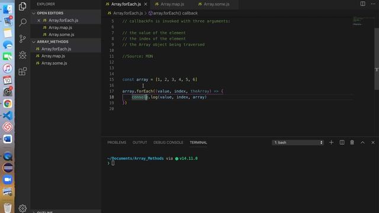Click the terminal prompt input area
The height and width of the screenshot is (213, 379).
tap(113, 163)
